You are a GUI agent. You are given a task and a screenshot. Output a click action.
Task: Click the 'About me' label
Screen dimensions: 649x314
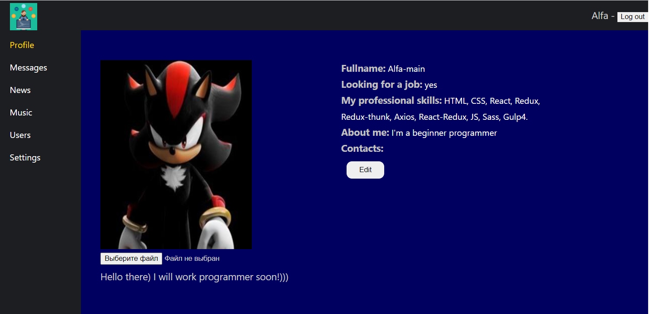tap(365, 132)
